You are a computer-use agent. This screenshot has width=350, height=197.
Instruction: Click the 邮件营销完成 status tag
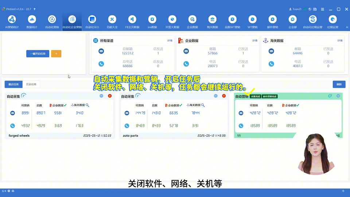point(270,96)
